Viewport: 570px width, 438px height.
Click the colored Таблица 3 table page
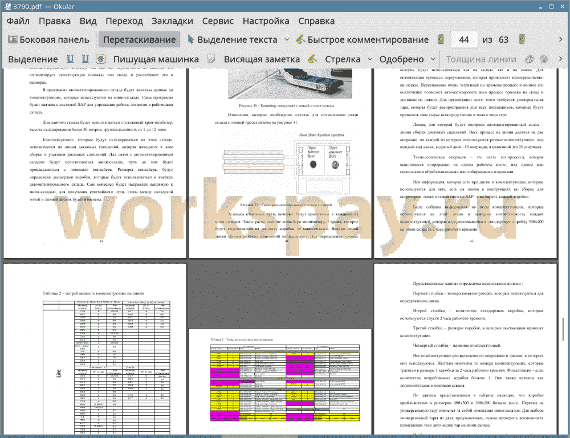(x=284, y=383)
